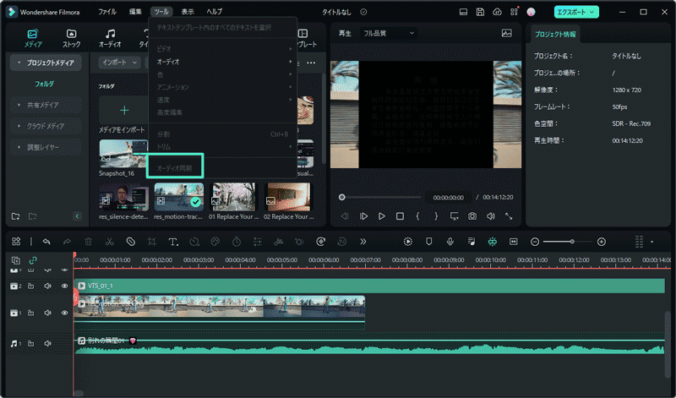Click the timeline zoom slider handle

tap(572, 242)
